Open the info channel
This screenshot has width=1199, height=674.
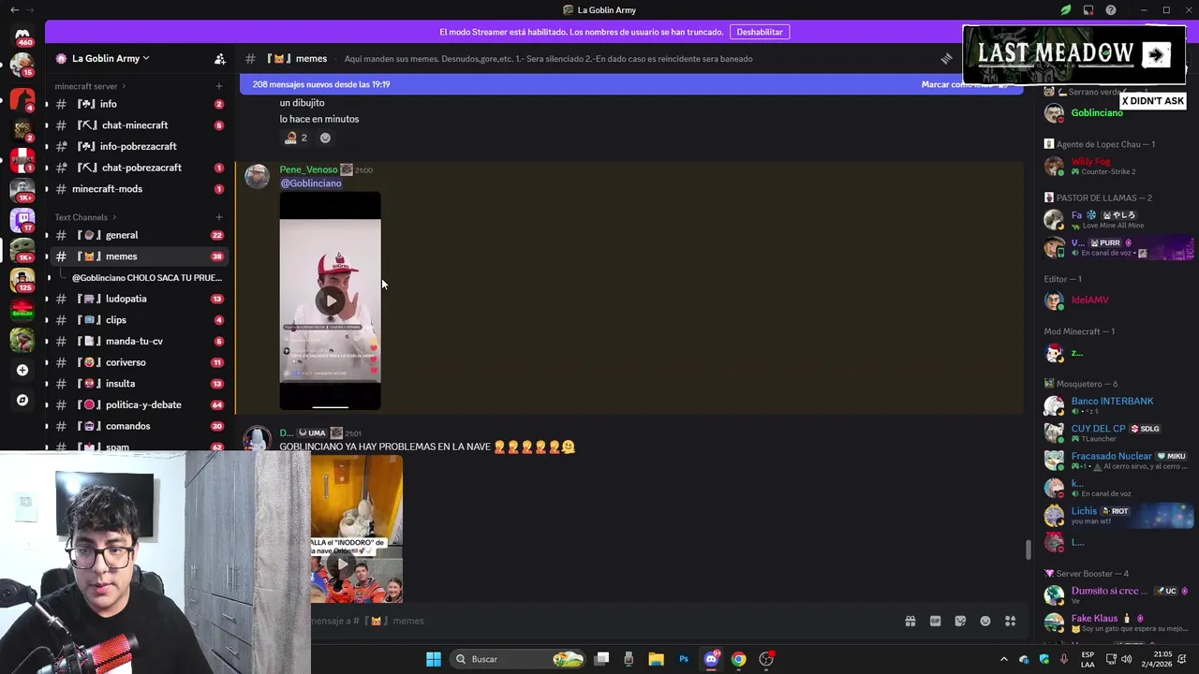[x=141, y=104]
